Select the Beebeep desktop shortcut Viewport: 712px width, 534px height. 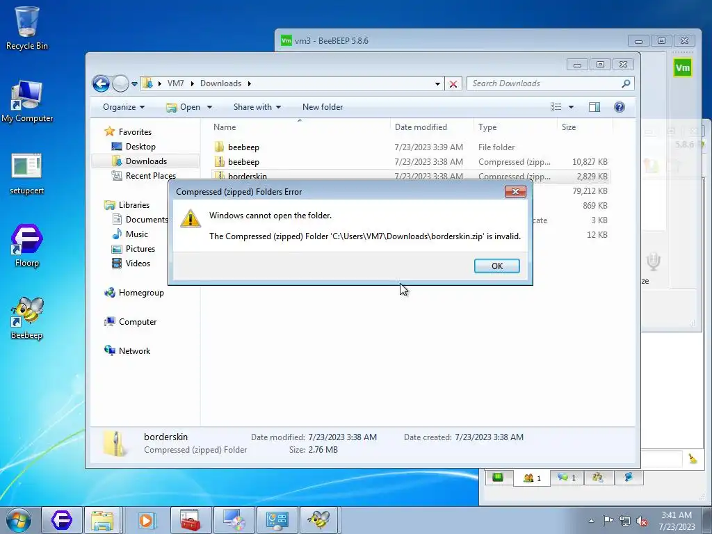[27, 318]
